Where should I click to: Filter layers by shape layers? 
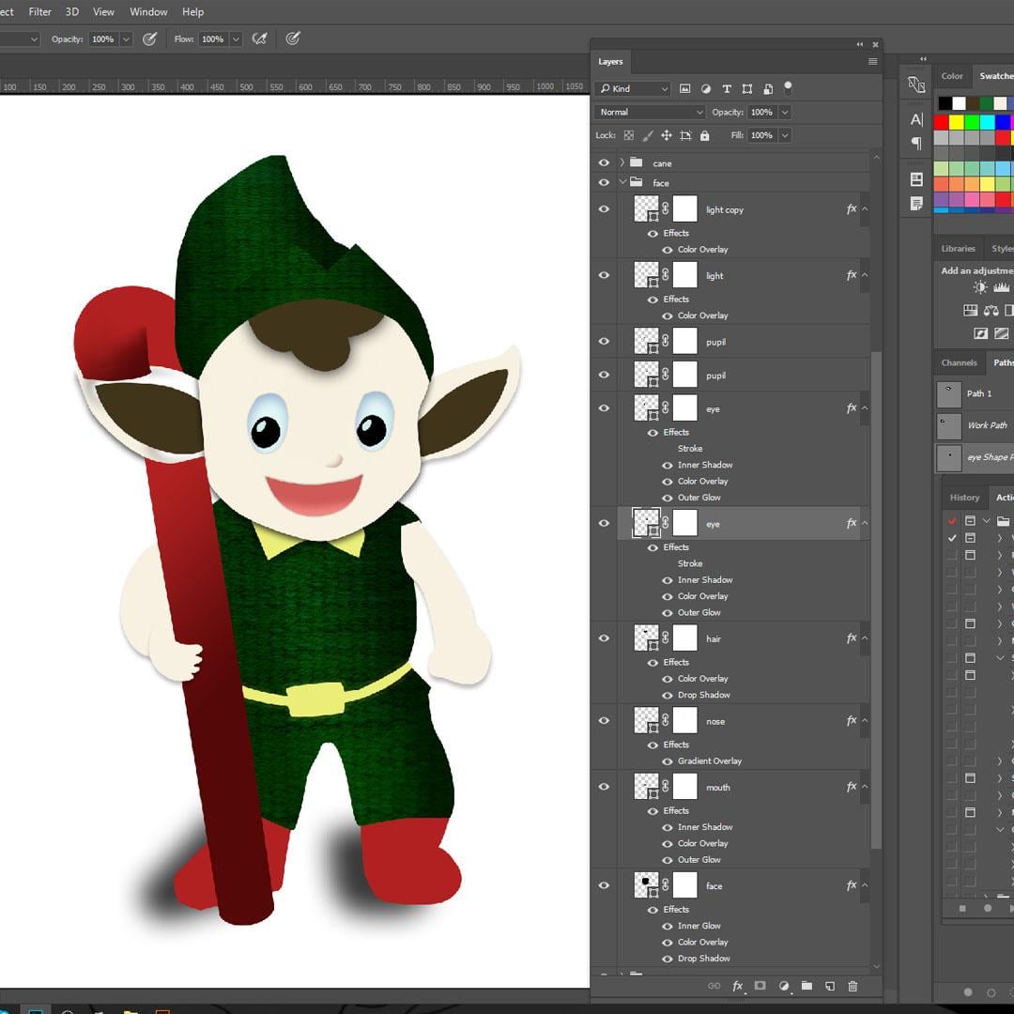point(747,88)
